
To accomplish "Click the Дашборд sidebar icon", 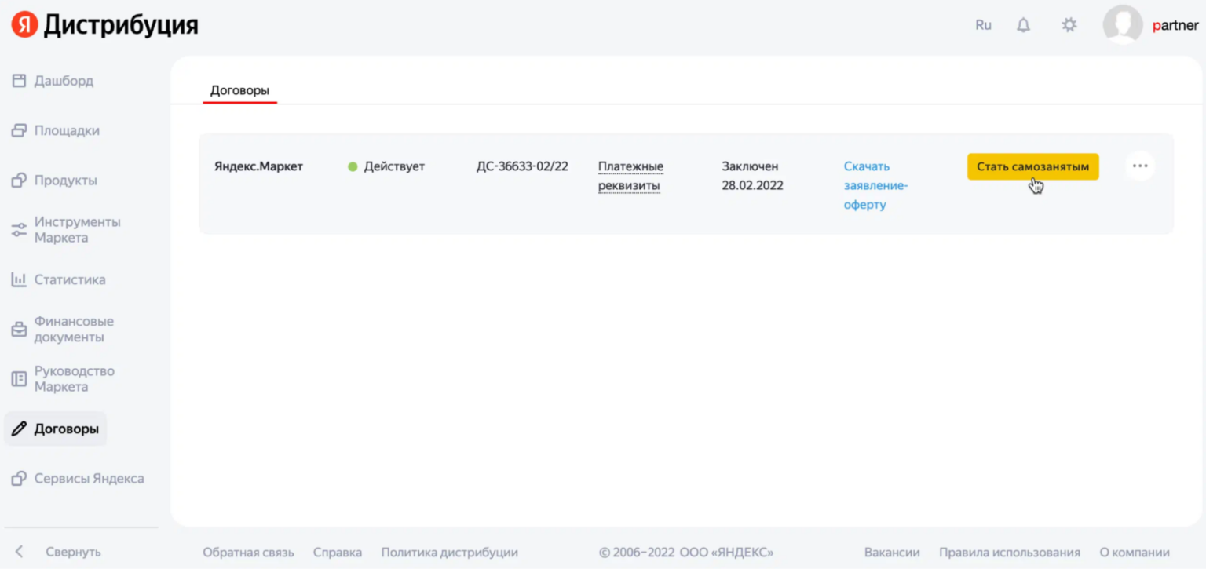I will tap(19, 81).
